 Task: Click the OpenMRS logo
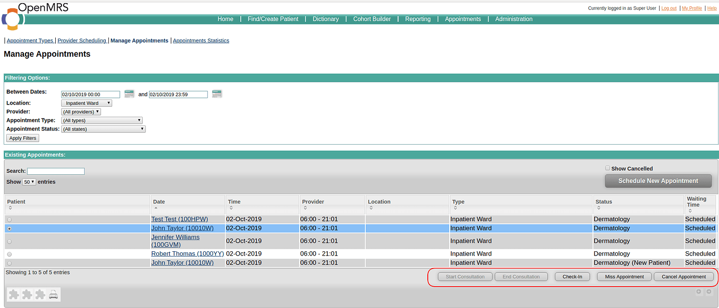coord(12,19)
